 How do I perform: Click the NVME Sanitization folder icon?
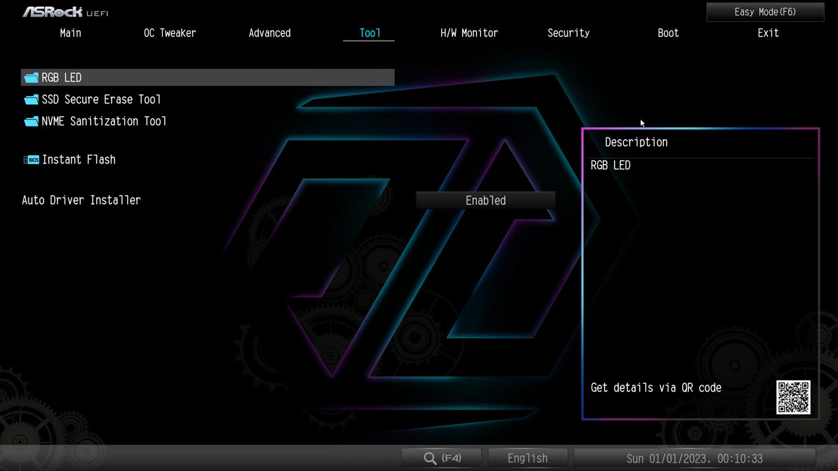[x=31, y=121]
